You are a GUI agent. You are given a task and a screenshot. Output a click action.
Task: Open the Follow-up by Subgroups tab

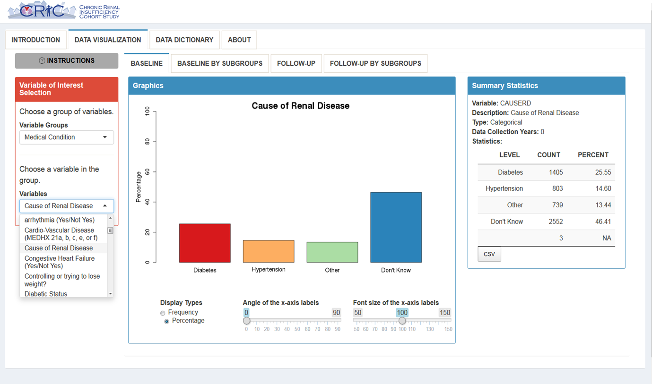click(375, 63)
